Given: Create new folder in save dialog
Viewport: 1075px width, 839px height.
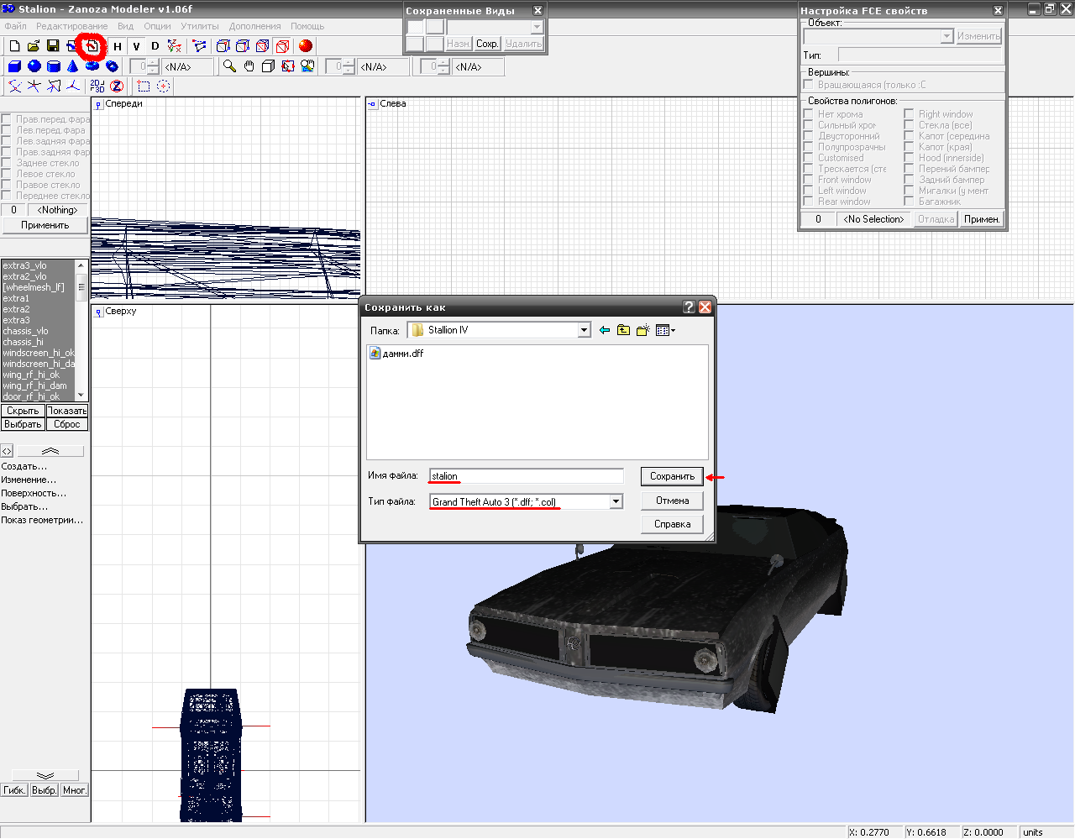Looking at the screenshot, I should [x=642, y=331].
